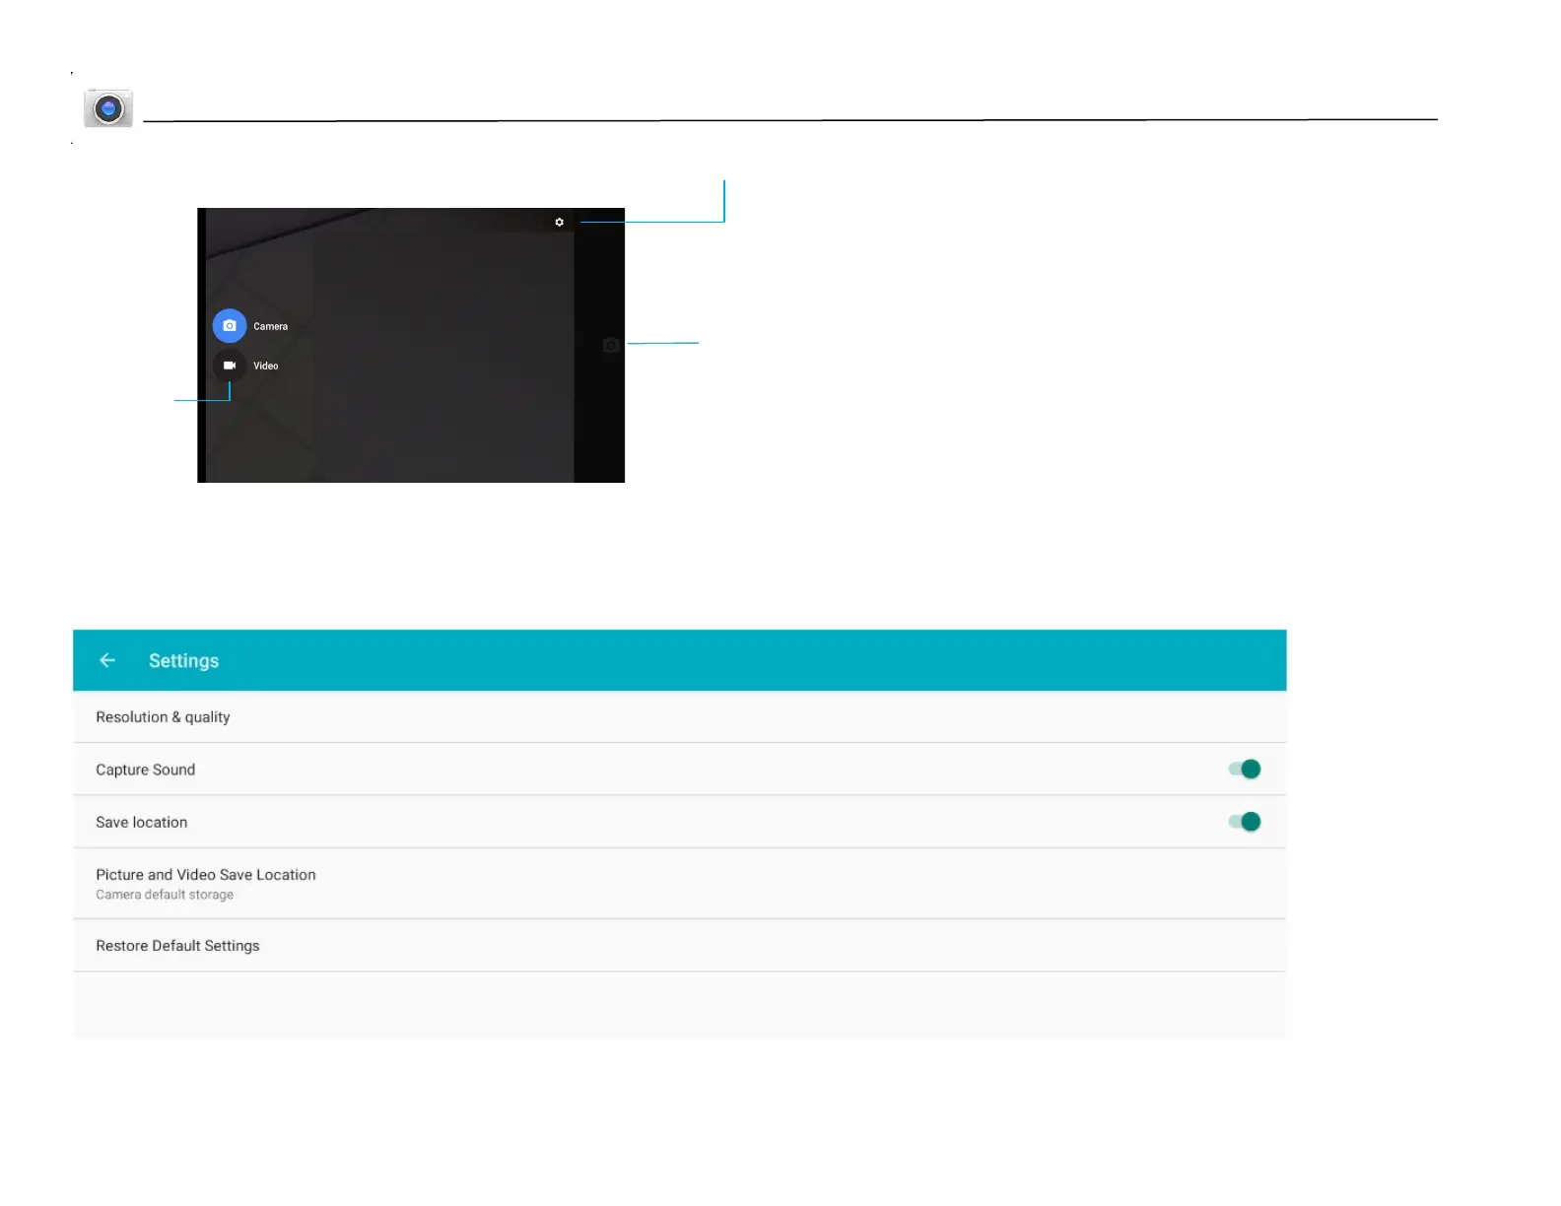Switch to Video mode using the camcorder icon
Viewport: 1561px width, 1206px height.
(230, 366)
